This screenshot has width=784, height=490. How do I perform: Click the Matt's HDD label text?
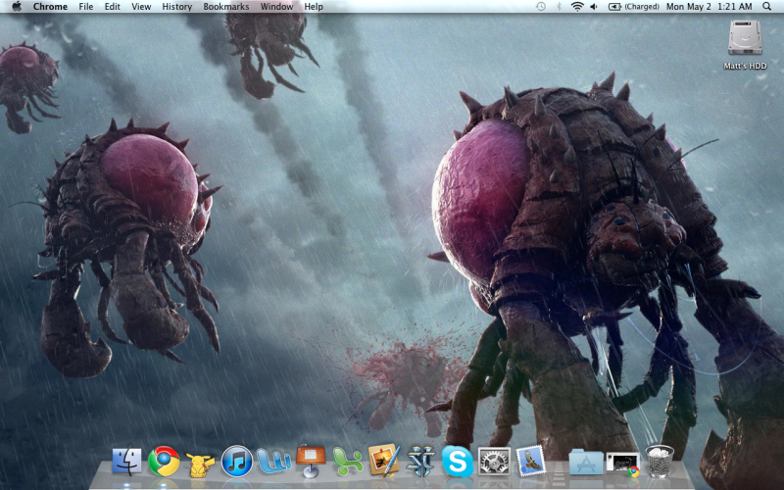(x=745, y=66)
